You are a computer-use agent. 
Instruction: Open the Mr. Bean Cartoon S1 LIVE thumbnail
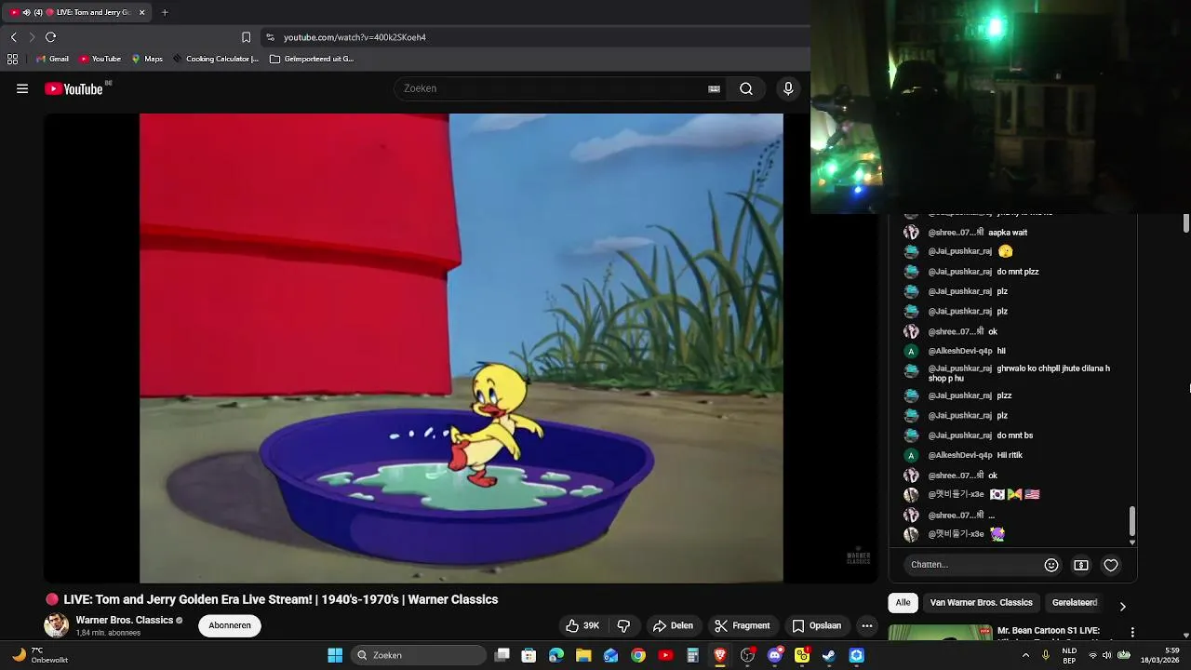[940, 633]
